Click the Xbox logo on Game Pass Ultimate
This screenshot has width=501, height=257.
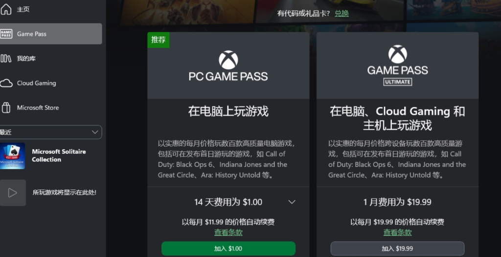point(397,54)
